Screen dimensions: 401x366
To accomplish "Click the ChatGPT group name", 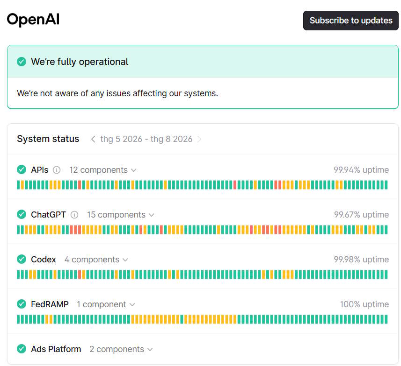I will click(48, 215).
